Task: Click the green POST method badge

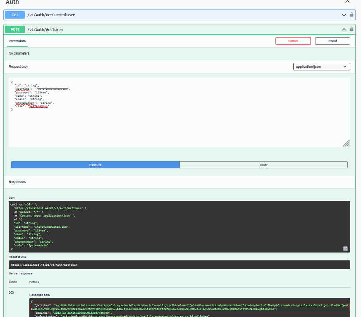Action: pos(15,29)
